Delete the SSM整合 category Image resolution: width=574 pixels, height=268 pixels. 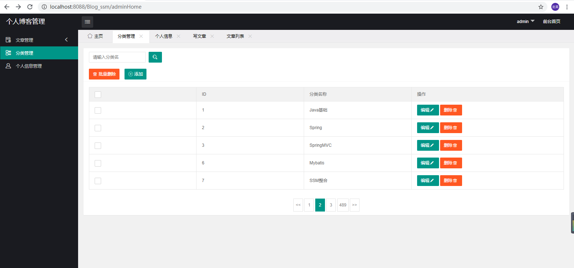tap(451, 181)
